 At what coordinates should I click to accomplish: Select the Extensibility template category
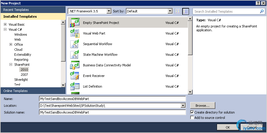23,55
